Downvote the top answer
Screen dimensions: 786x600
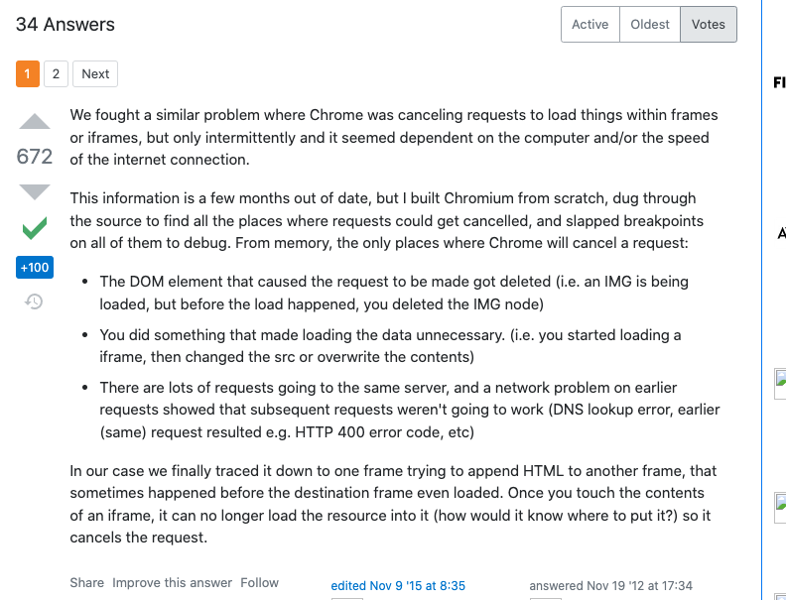pos(35,191)
